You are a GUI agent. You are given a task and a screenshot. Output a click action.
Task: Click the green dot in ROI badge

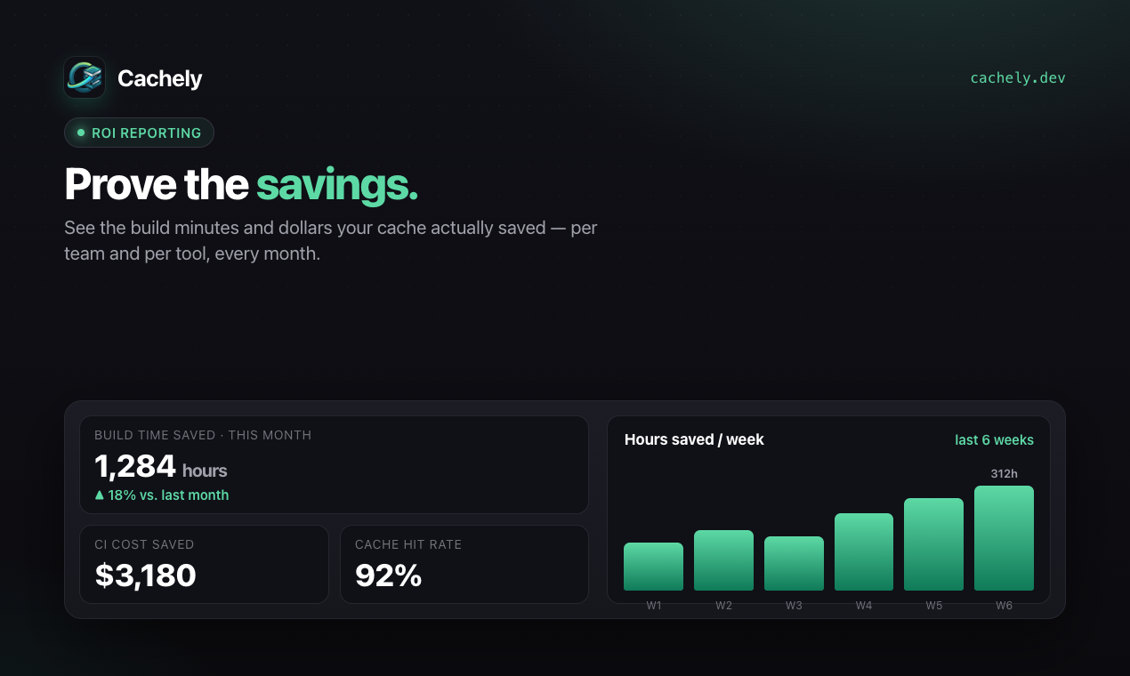(x=81, y=133)
